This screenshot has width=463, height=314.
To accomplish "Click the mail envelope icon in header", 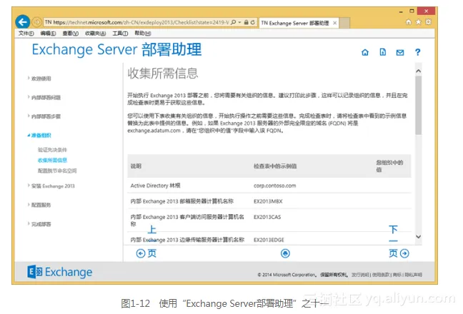I will (x=400, y=52).
